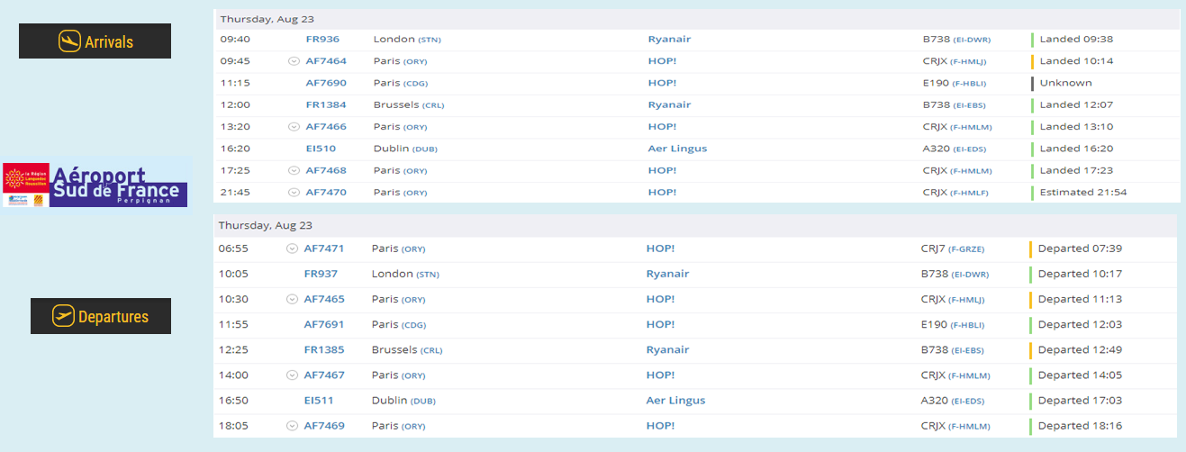Open flight FR1385 link
Viewport: 1186px width, 452px height.
(x=324, y=349)
